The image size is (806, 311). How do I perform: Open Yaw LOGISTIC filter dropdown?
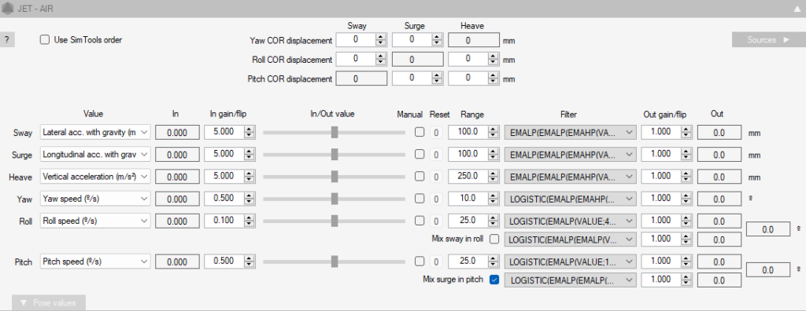[570, 199]
